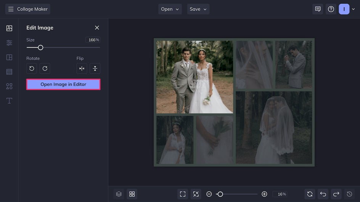Select the groom in suit collage cell
Viewport: 360px width, 202px height.
(x=294, y=65)
